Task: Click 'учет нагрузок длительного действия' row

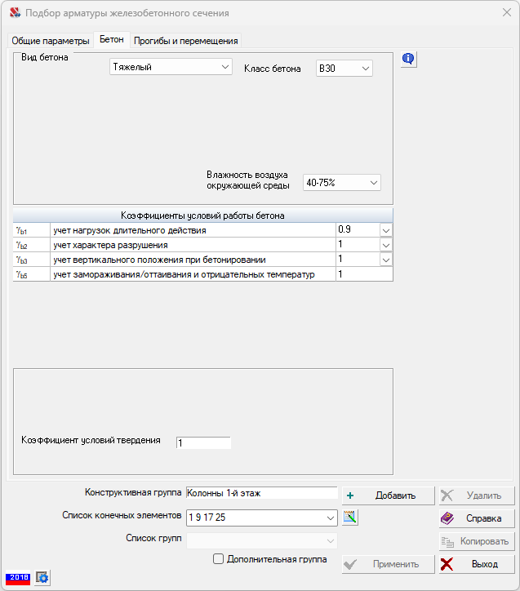Action: pos(130,231)
